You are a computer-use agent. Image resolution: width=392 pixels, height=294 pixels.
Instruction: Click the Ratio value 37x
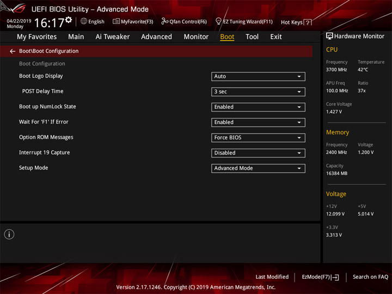[362, 91]
